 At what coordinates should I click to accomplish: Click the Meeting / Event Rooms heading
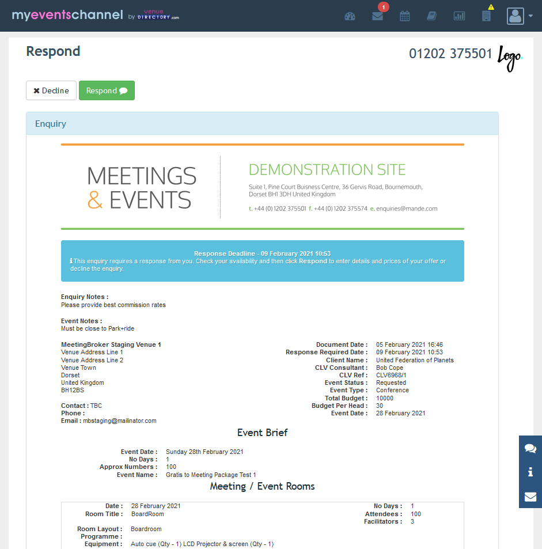coord(262,486)
